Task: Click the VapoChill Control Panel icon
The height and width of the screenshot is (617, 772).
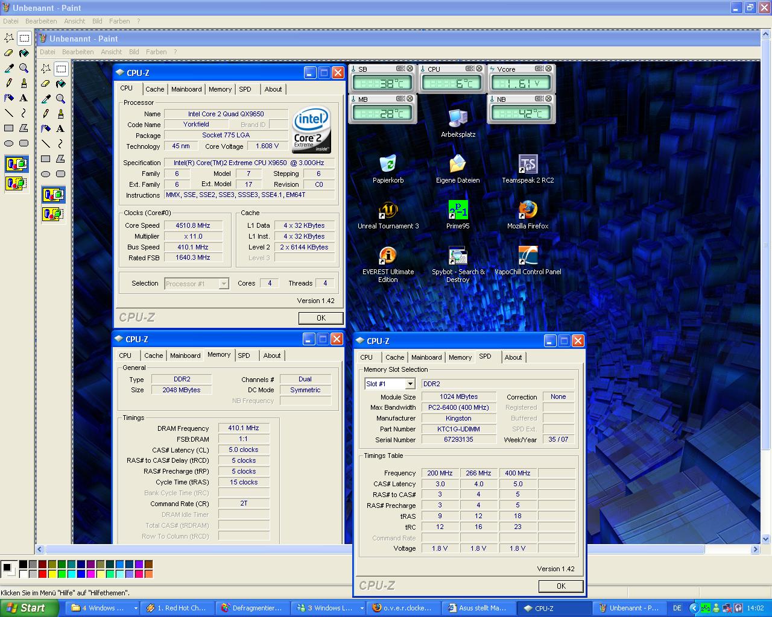Action: (528, 261)
